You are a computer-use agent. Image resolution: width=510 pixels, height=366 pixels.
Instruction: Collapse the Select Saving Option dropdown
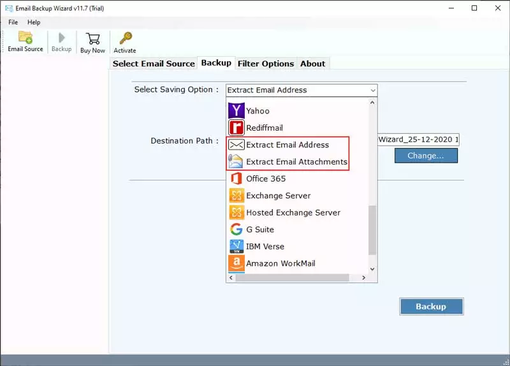(373, 90)
